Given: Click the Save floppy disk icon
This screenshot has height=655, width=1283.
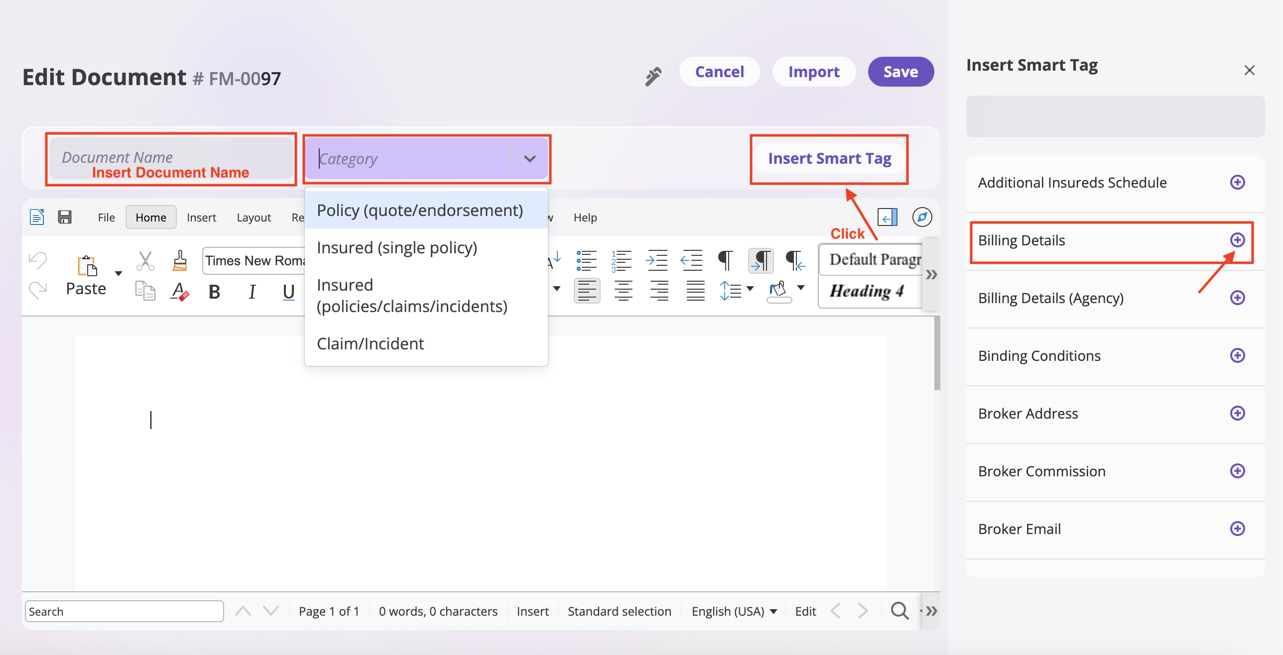Looking at the screenshot, I should coord(65,217).
